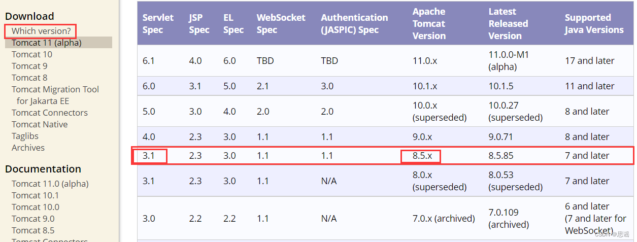The image size is (637, 242).
Task: Click the 8.5.85 latest released version cell
Action: tap(501, 156)
